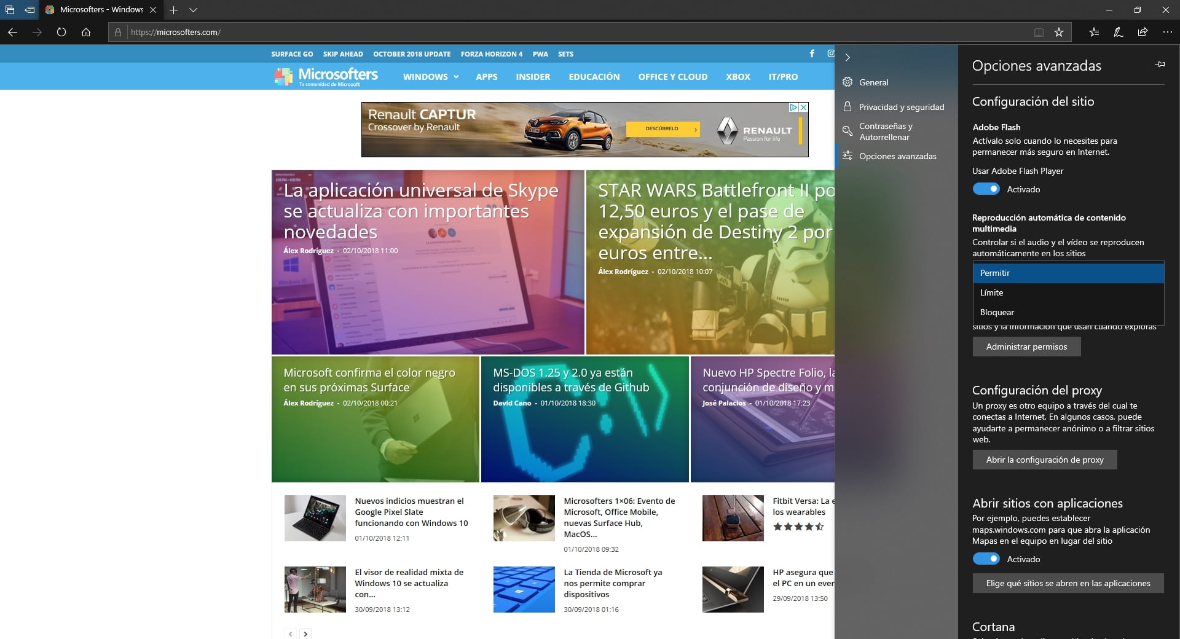Expand the WINDOWS navigation menu chevron

pos(455,77)
